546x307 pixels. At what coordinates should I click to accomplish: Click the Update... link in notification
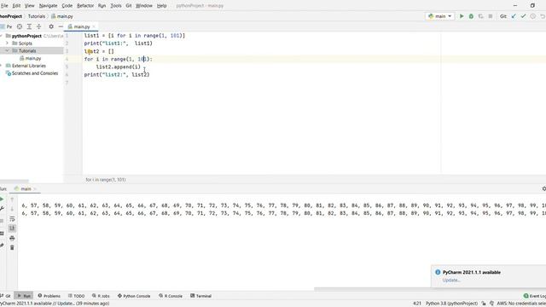(451, 281)
